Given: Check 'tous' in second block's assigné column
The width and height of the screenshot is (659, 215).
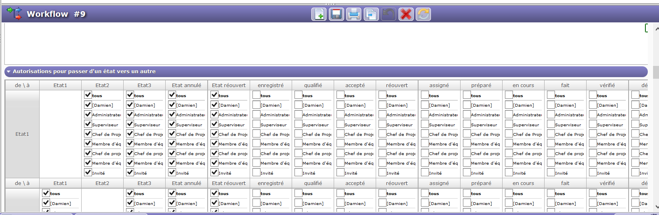Looking at the screenshot, I should (x=425, y=193).
